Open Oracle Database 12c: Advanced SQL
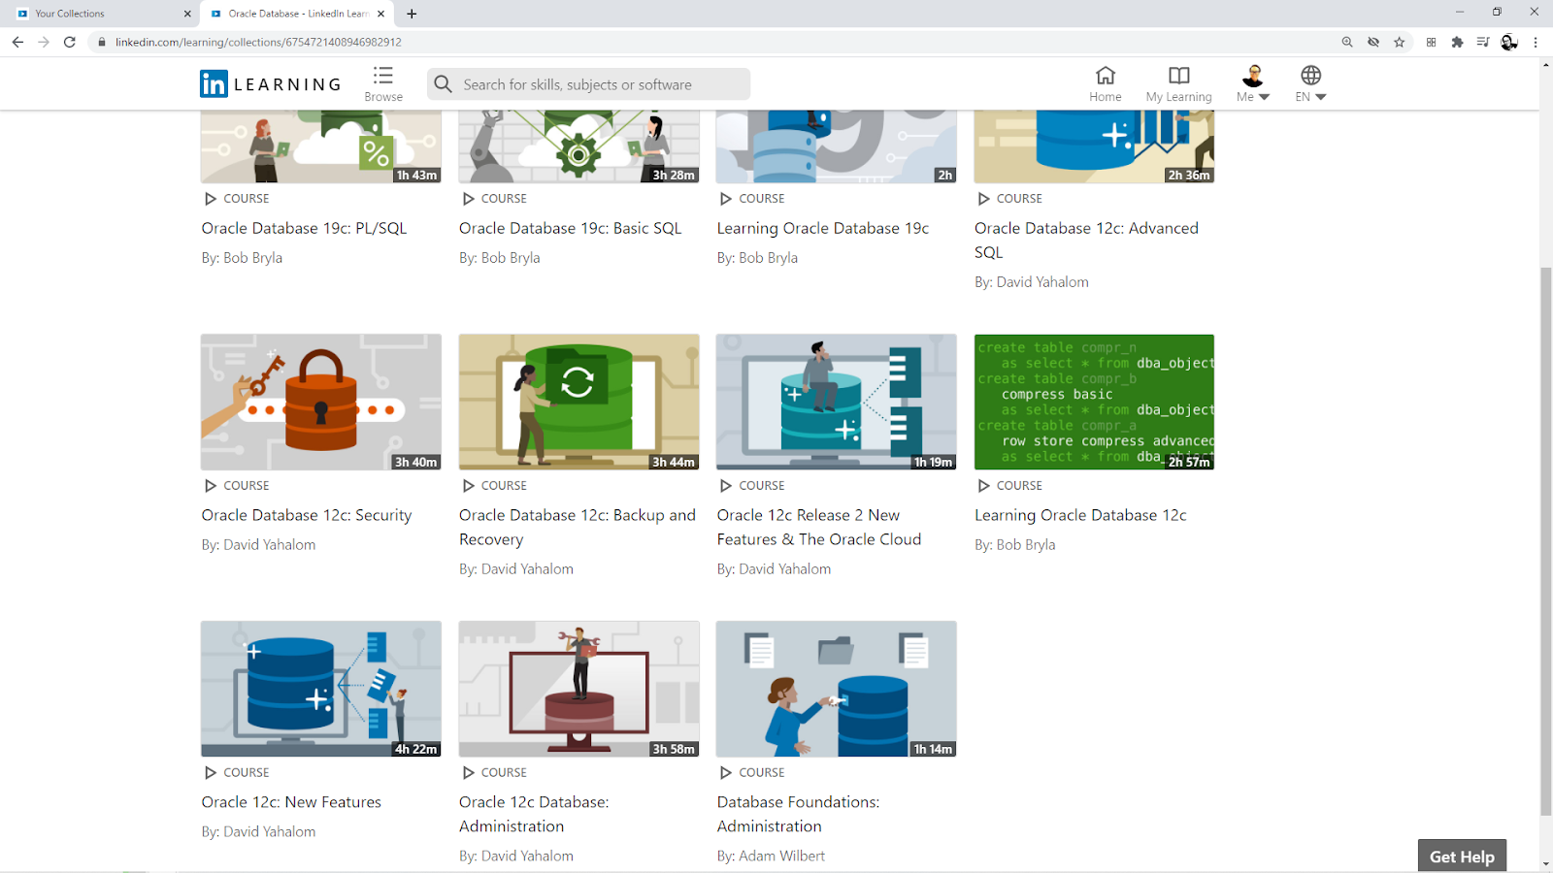This screenshot has height=873, width=1553. (x=1086, y=240)
